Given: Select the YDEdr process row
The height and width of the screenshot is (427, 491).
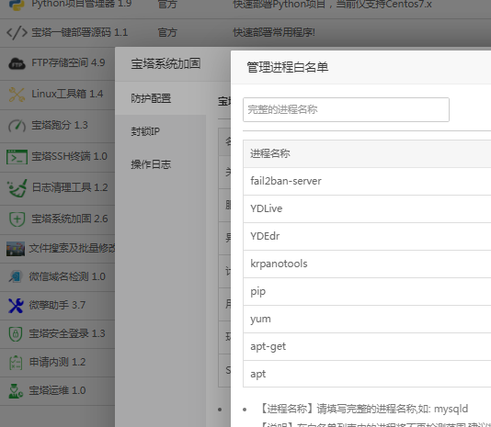Looking at the screenshot, I should (367, 236).
